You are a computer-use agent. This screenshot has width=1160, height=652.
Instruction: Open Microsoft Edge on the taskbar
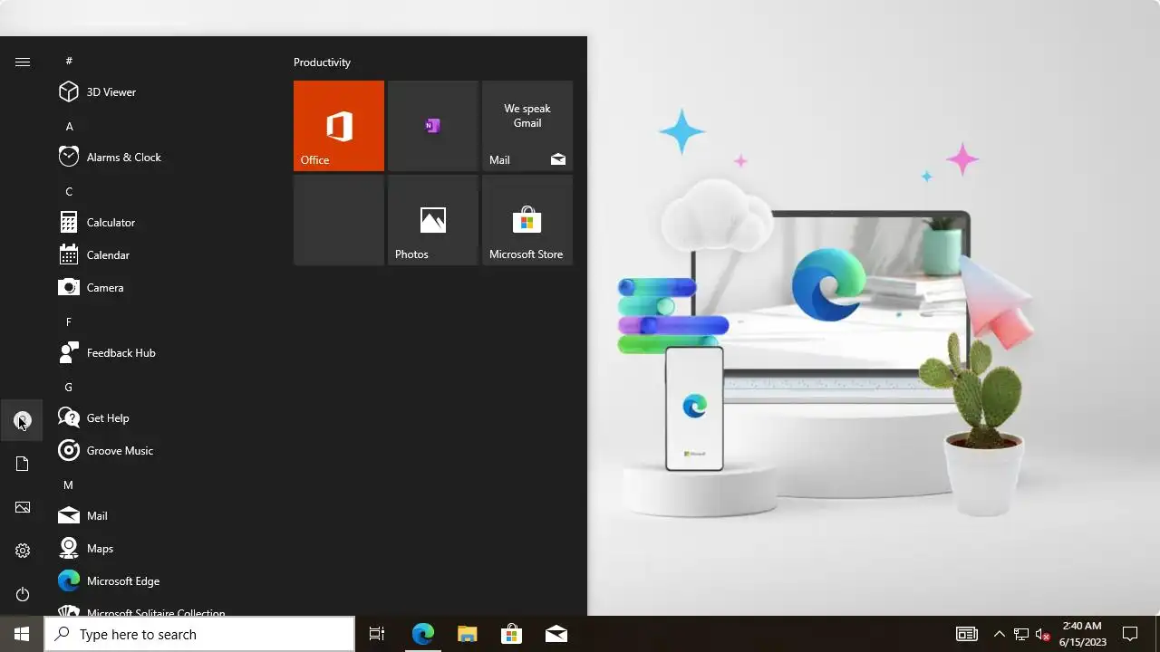pyautogui.click(x=423, y=634)
